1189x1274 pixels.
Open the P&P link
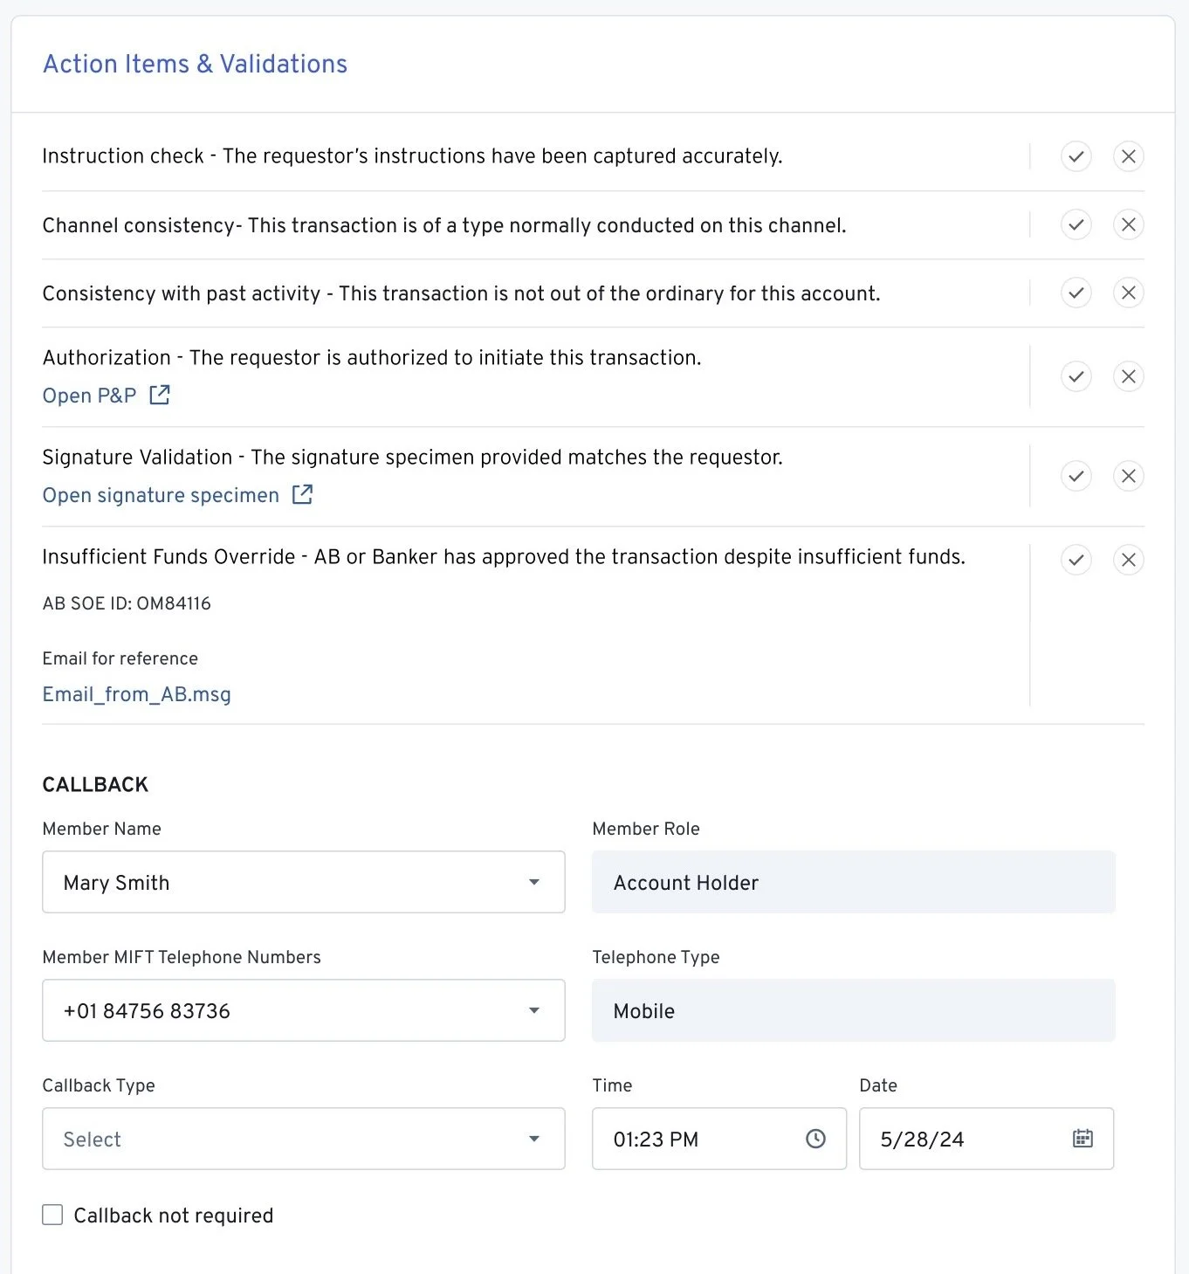click(90, 396)
